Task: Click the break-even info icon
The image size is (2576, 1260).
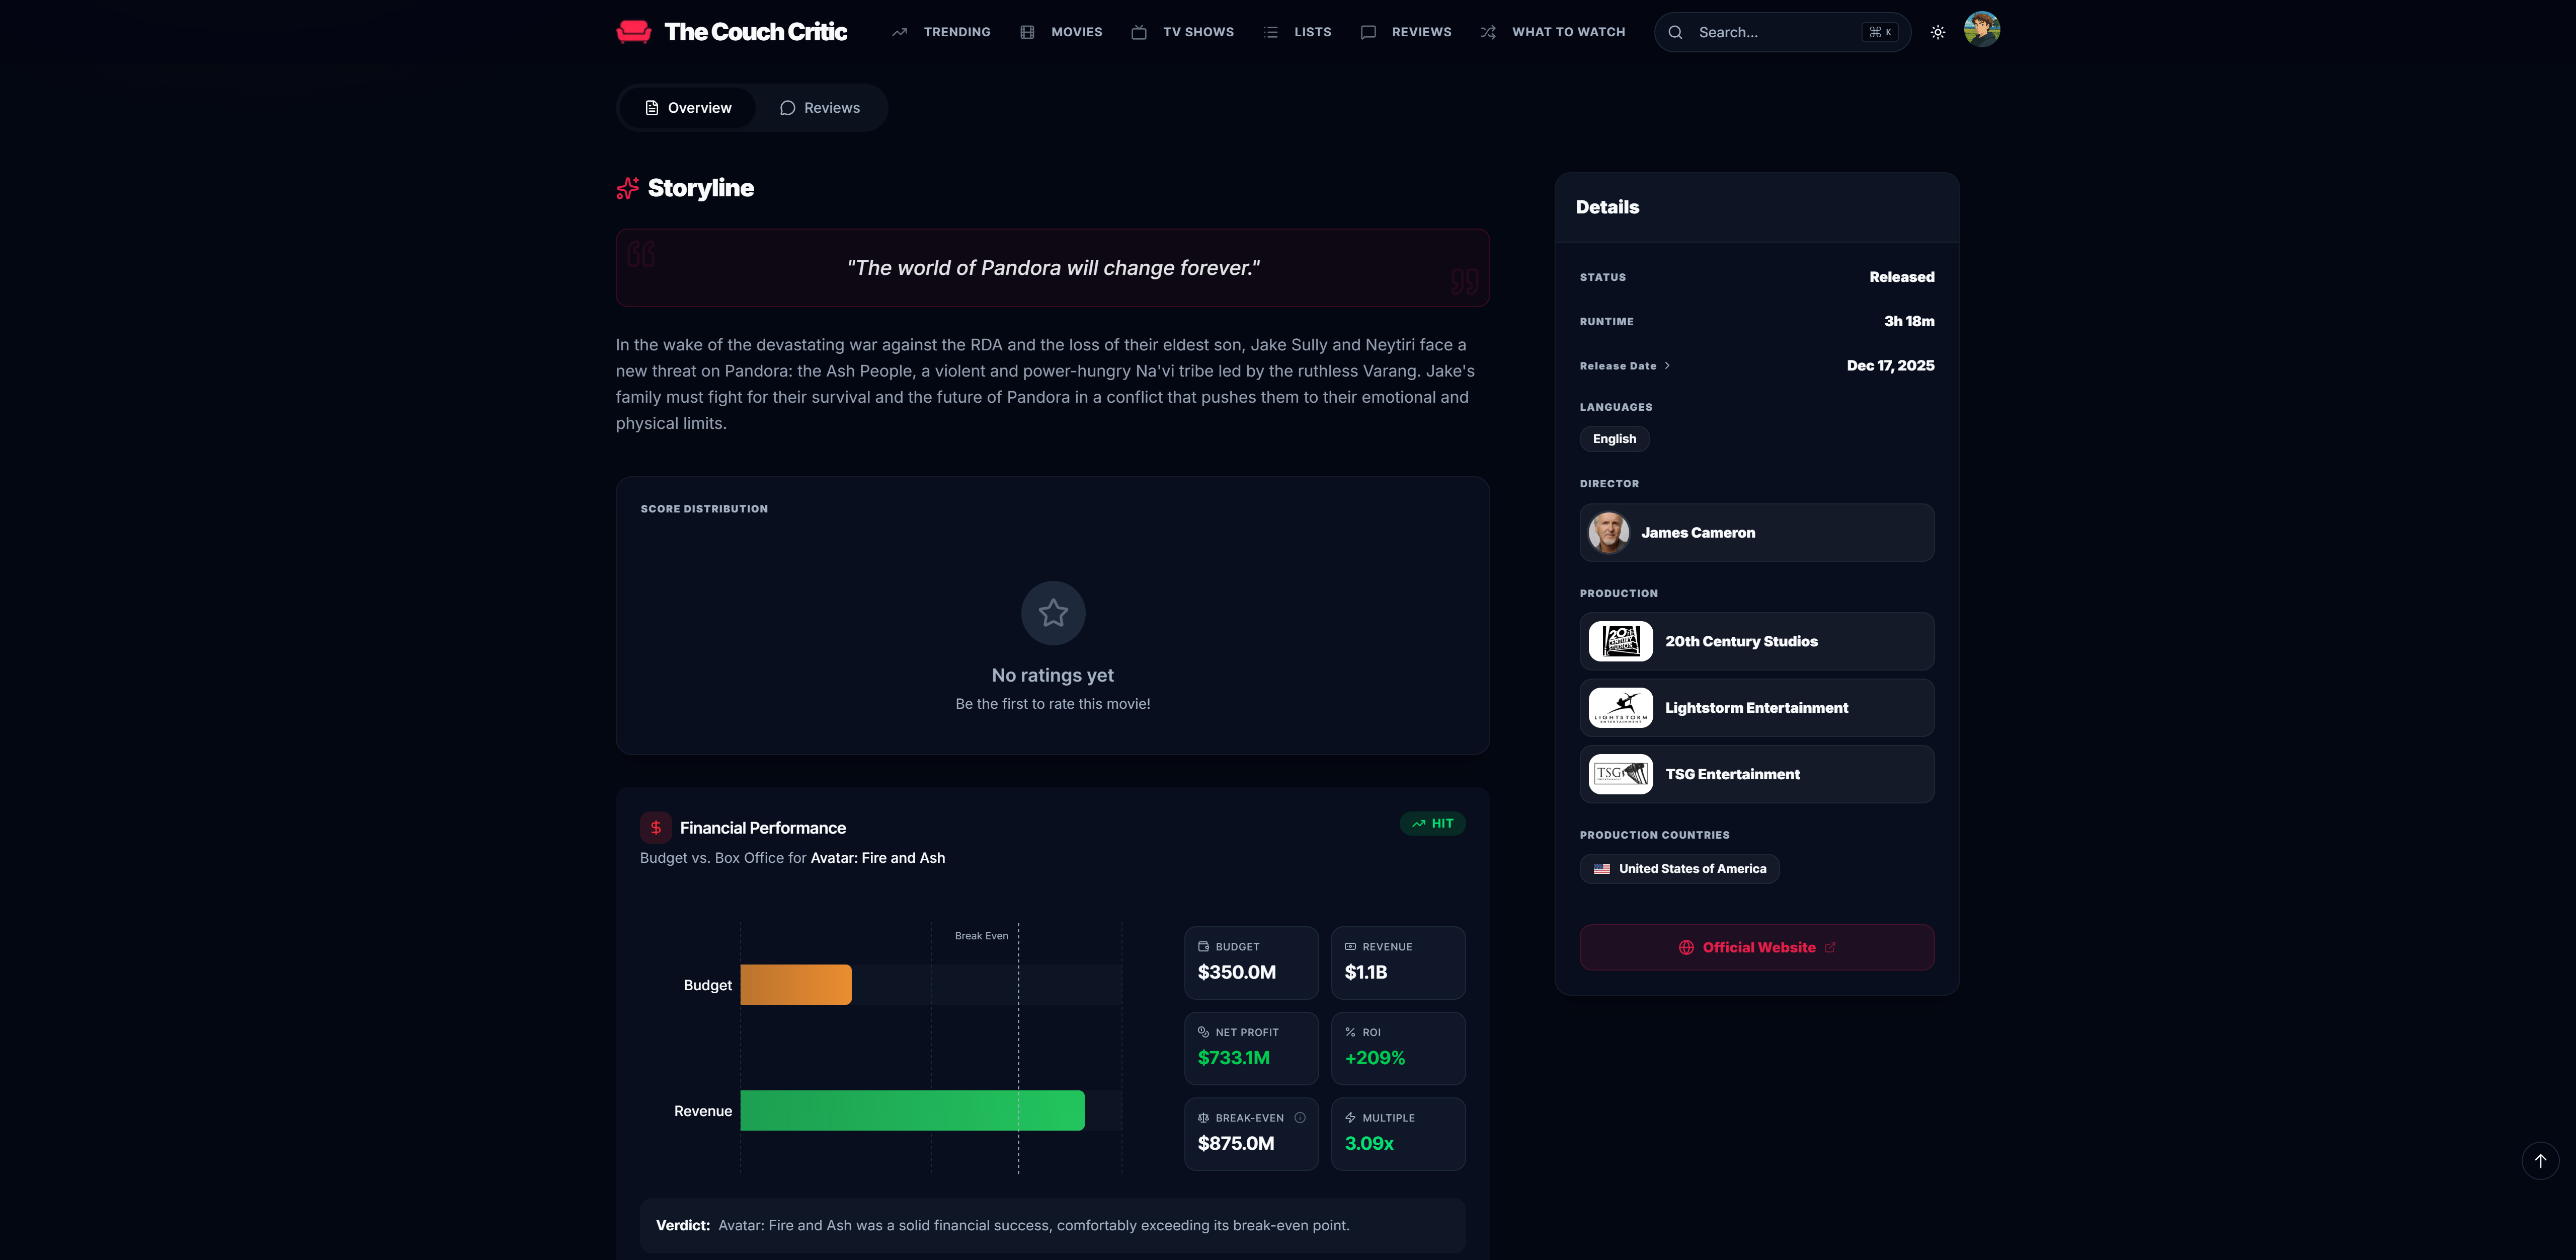Action: pos(1299,1118)
